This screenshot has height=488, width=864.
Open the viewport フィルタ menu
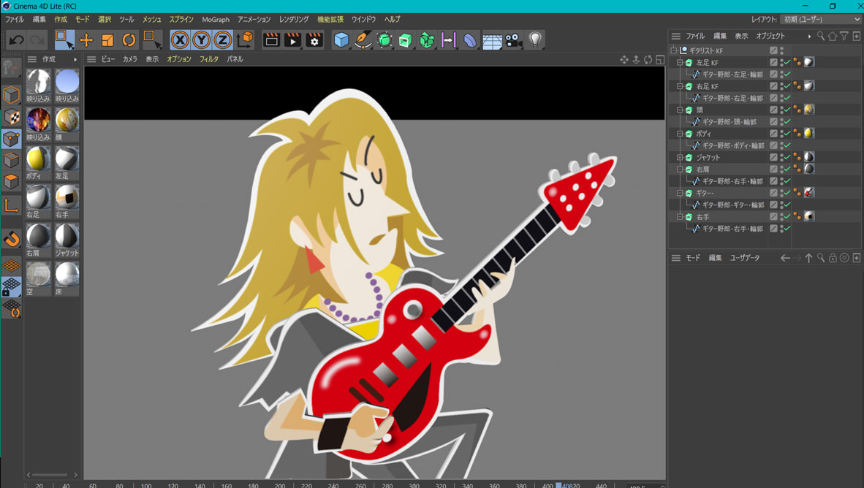(x=209, y=59)
